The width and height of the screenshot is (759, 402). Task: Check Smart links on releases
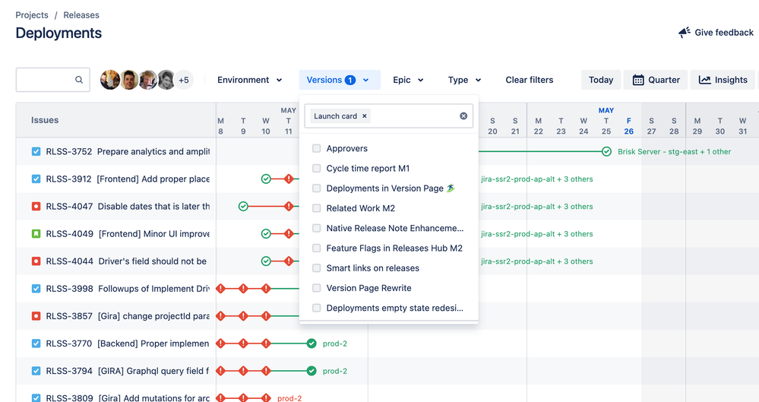click(317, 267)
